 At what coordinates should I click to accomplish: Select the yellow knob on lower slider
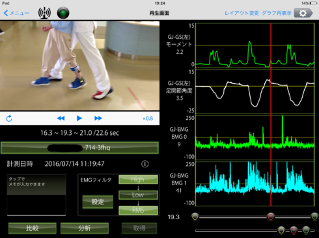click(281, 230)
